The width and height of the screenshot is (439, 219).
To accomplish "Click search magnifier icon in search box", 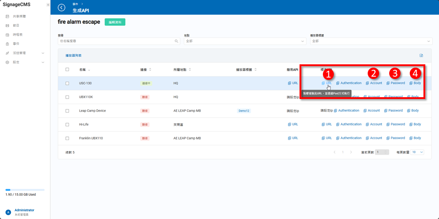I will tap(177, 41).
